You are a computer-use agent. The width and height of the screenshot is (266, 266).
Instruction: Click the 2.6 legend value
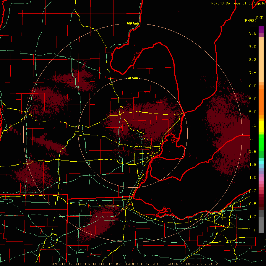pos(253,152)
